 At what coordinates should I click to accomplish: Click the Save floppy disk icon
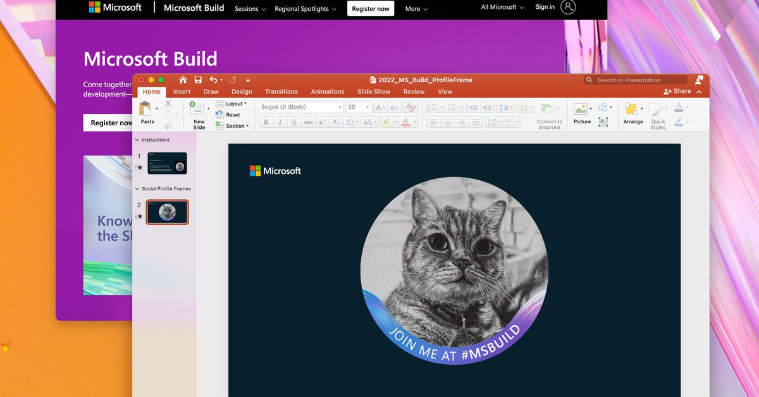(x=198, y=80)
